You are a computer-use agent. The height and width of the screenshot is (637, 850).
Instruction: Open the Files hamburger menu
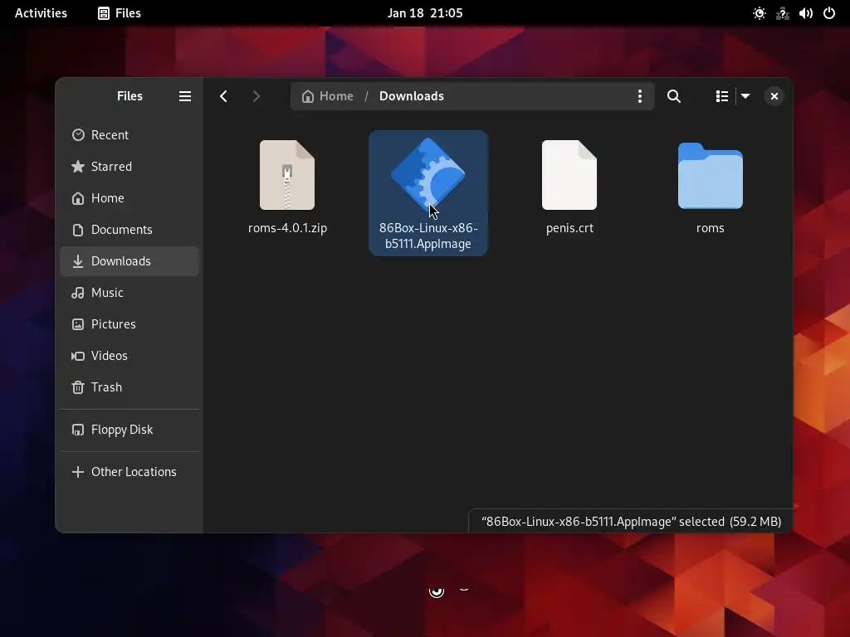click(185, 96)
